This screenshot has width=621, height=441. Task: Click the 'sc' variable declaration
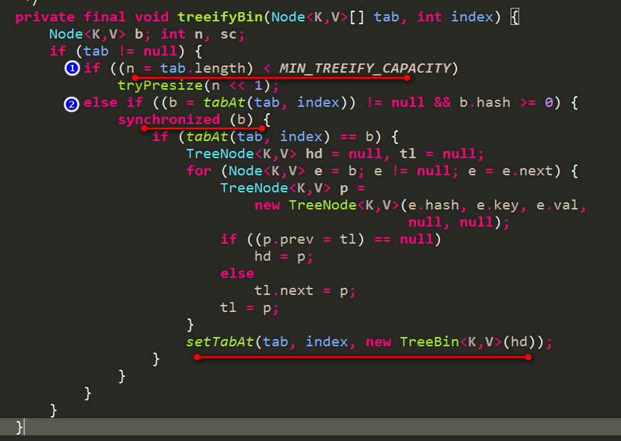pos(229,34)
